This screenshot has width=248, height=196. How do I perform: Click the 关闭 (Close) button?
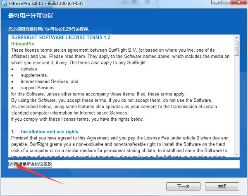[222, 186]
